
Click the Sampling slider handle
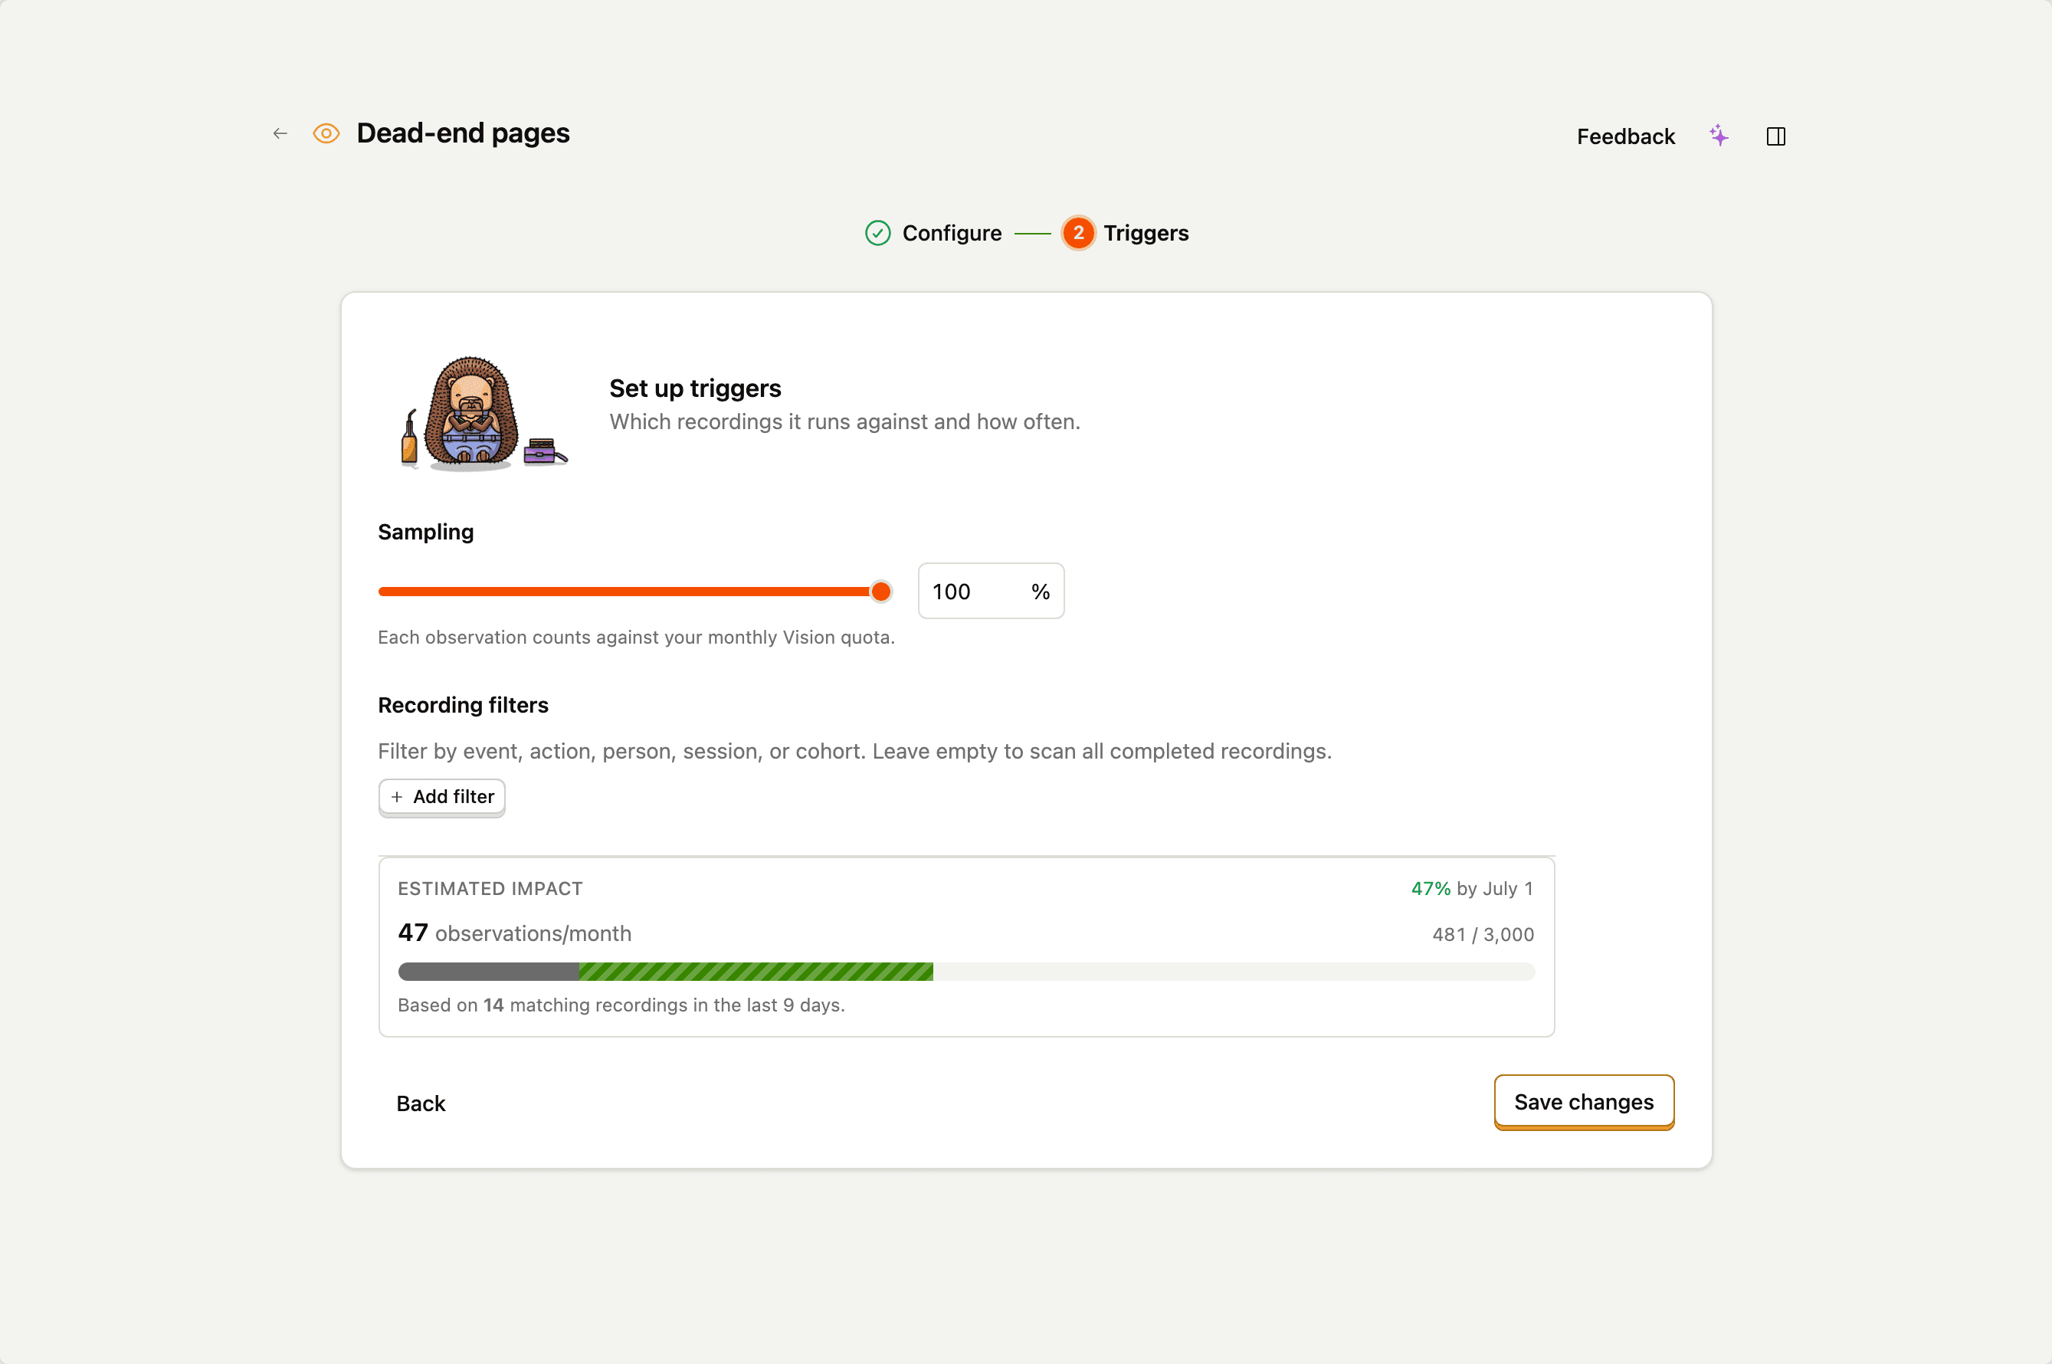click(x=880, y=592)
